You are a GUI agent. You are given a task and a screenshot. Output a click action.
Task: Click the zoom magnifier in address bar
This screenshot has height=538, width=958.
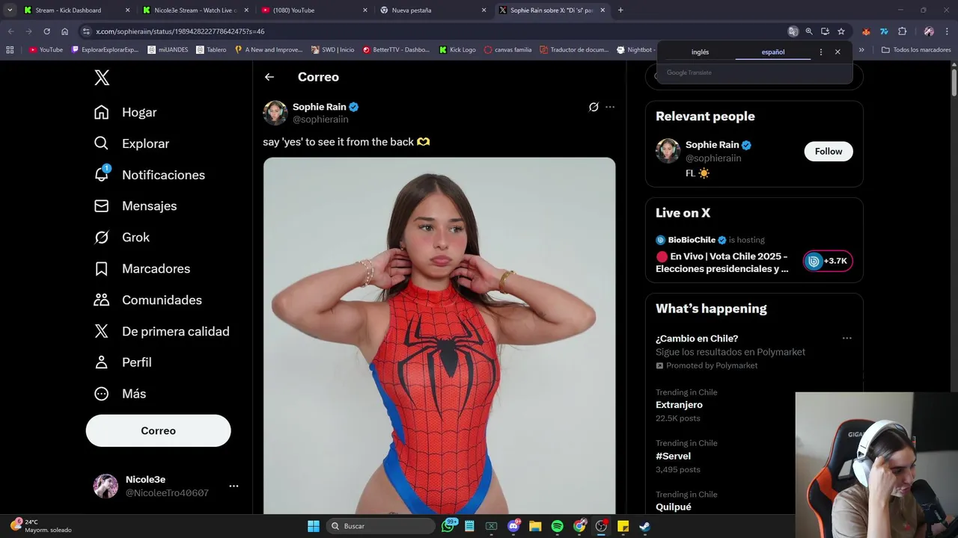(809, 31)
